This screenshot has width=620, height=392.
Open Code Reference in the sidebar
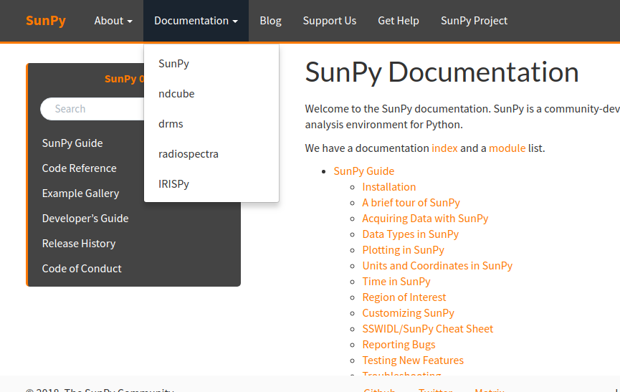80,168
